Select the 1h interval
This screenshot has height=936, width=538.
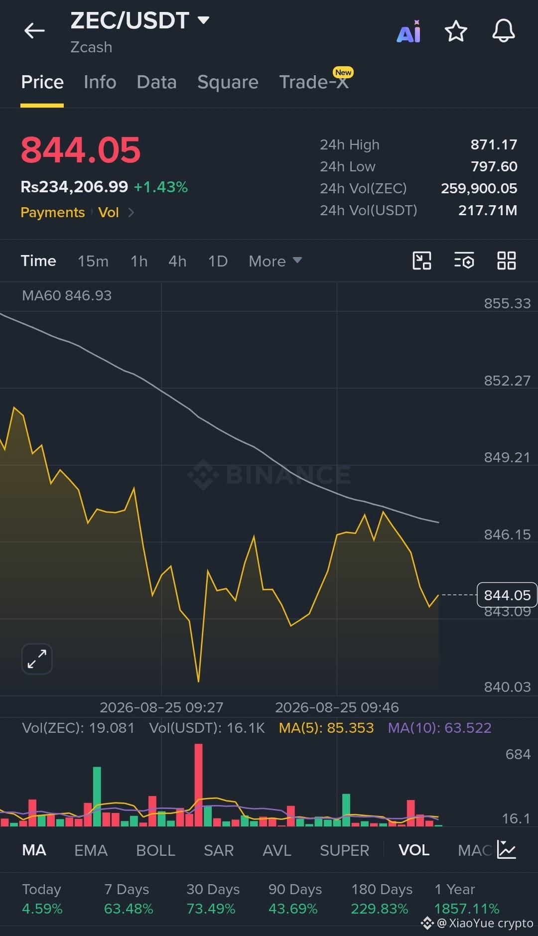click(x=139, y=261)
